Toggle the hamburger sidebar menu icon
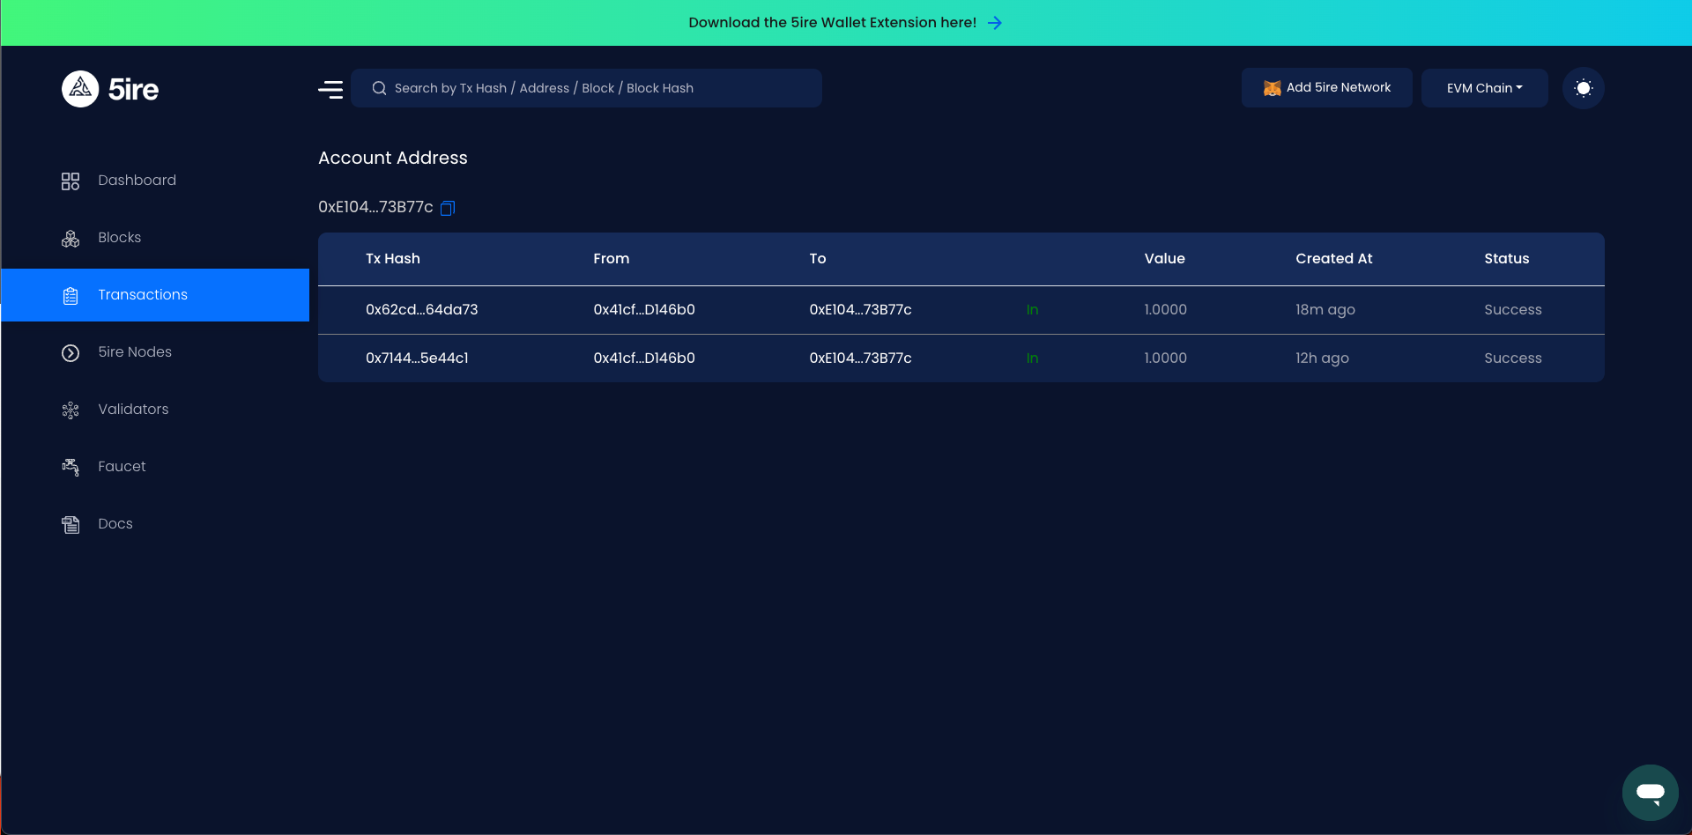Viewport: 1692px width, 835px height. (x=330, y=89)
